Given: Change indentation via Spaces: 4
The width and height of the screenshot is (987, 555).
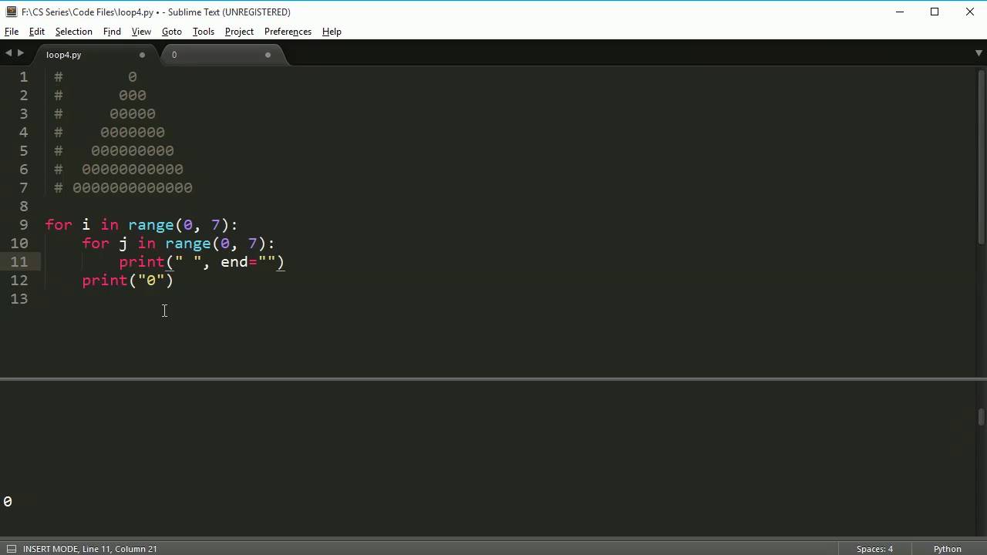Looking at the screenshot, I should click(874, 549).
